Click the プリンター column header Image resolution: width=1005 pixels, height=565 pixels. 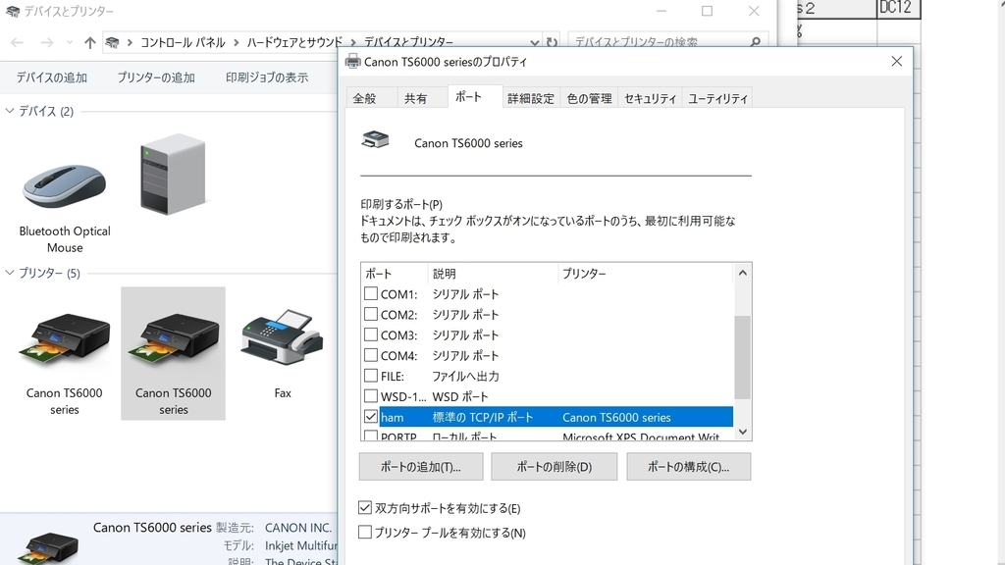click(x=645, y=274)
